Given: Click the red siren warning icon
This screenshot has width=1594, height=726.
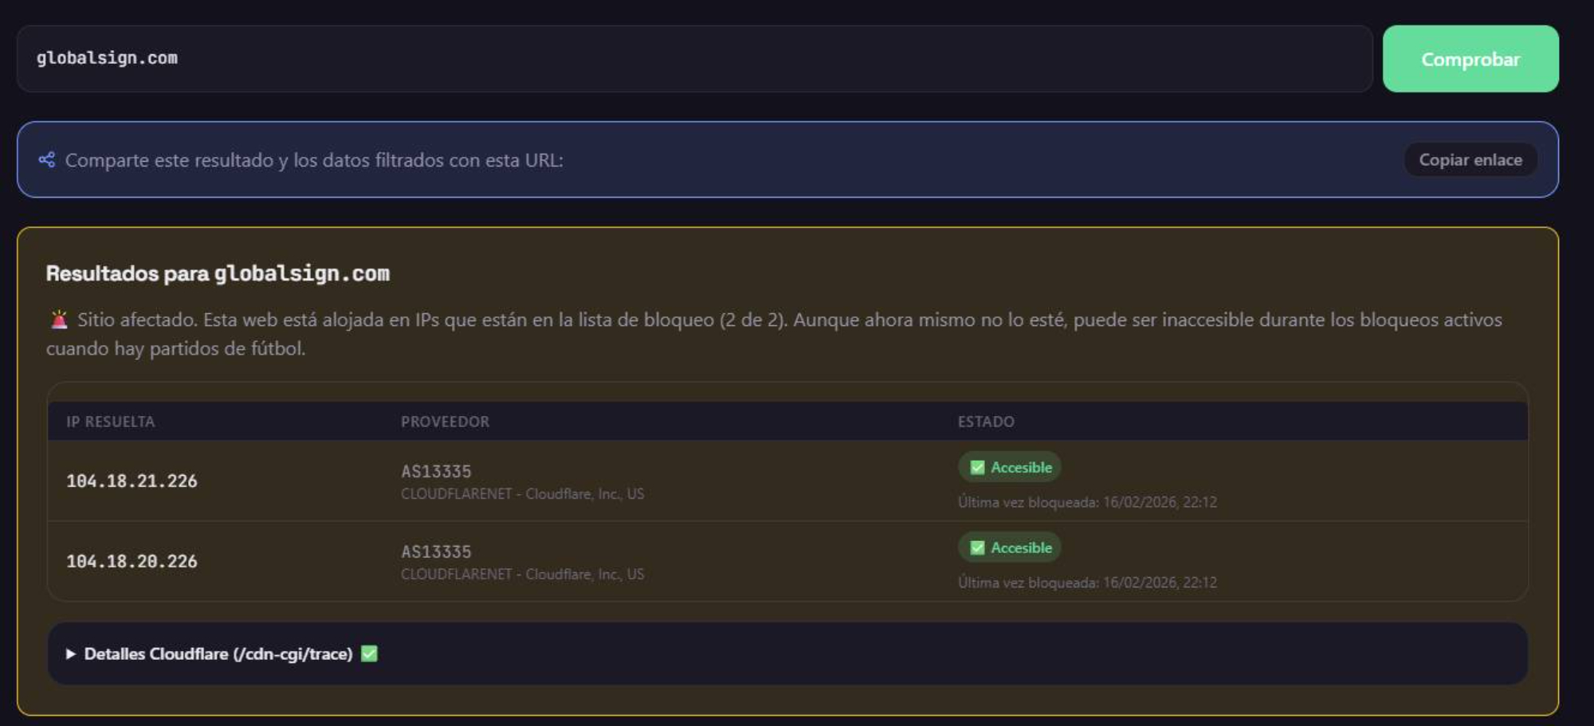Looking at the screenshot, I should pos(59,320).
